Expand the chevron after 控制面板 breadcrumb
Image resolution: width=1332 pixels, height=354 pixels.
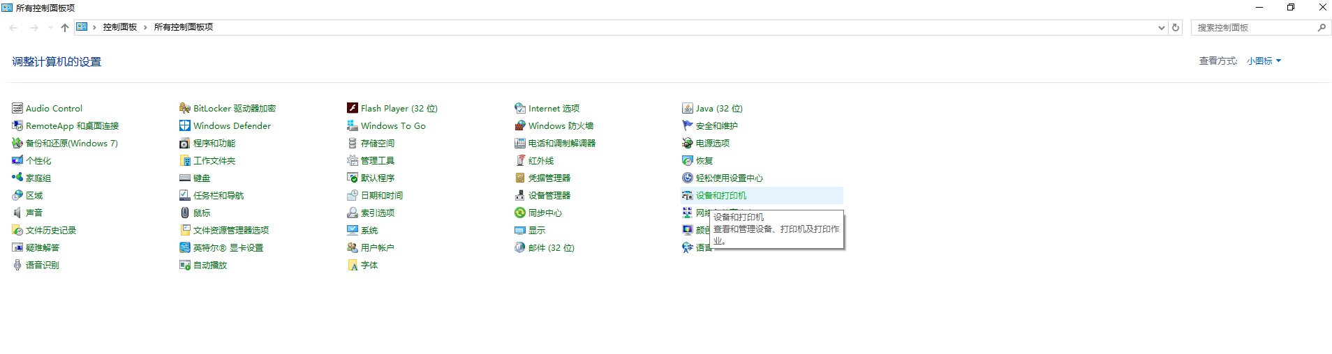pyautogui.click(x=145, y=27)
